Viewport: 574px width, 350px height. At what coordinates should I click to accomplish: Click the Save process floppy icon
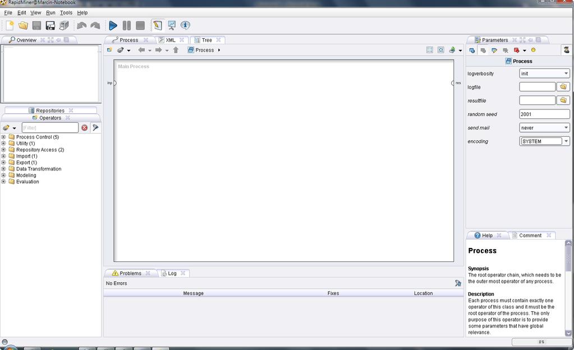click(x=36, y=25)
